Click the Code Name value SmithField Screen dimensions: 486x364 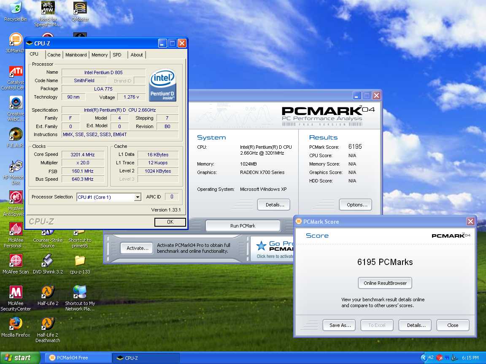coord(84,80)
